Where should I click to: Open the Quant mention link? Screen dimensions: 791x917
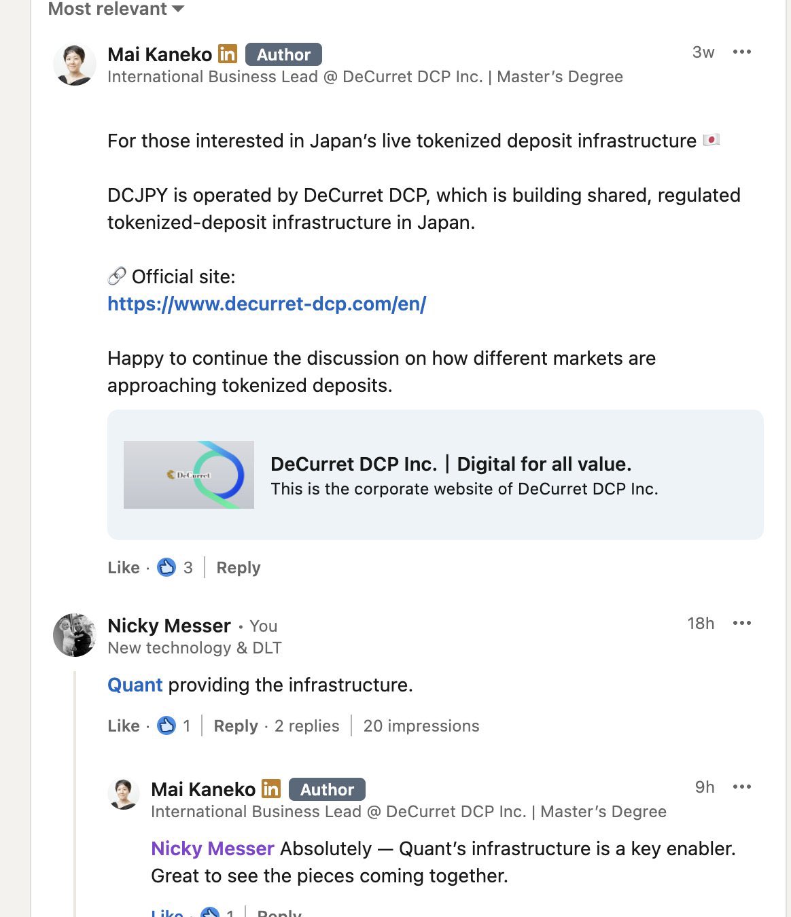(x=135, y=685)
